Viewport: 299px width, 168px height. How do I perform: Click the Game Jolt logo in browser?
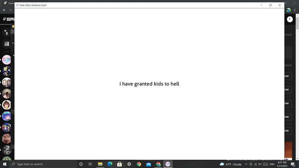pos(8,19)
